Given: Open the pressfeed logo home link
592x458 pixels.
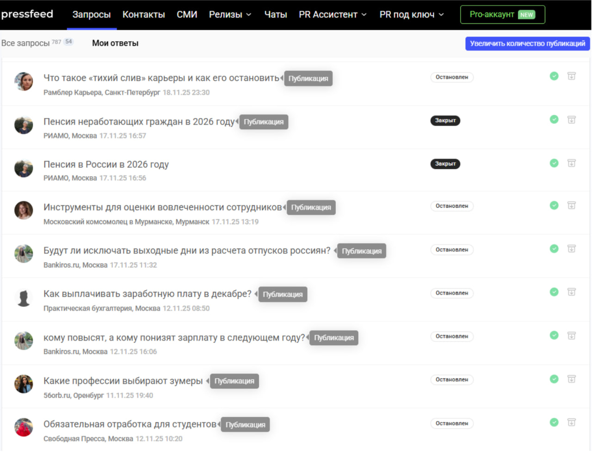Looking at the screenshot, I should pos(27,14).
